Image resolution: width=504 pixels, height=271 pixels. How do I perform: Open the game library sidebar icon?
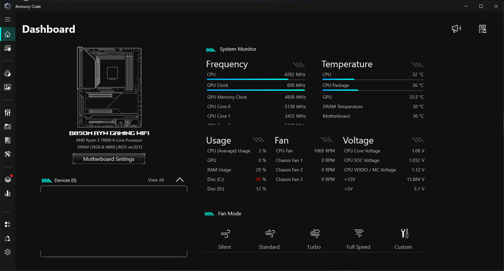[8, 126]
